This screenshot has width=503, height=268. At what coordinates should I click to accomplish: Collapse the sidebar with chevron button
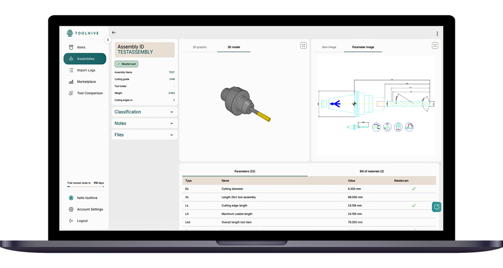pos(108,40)
